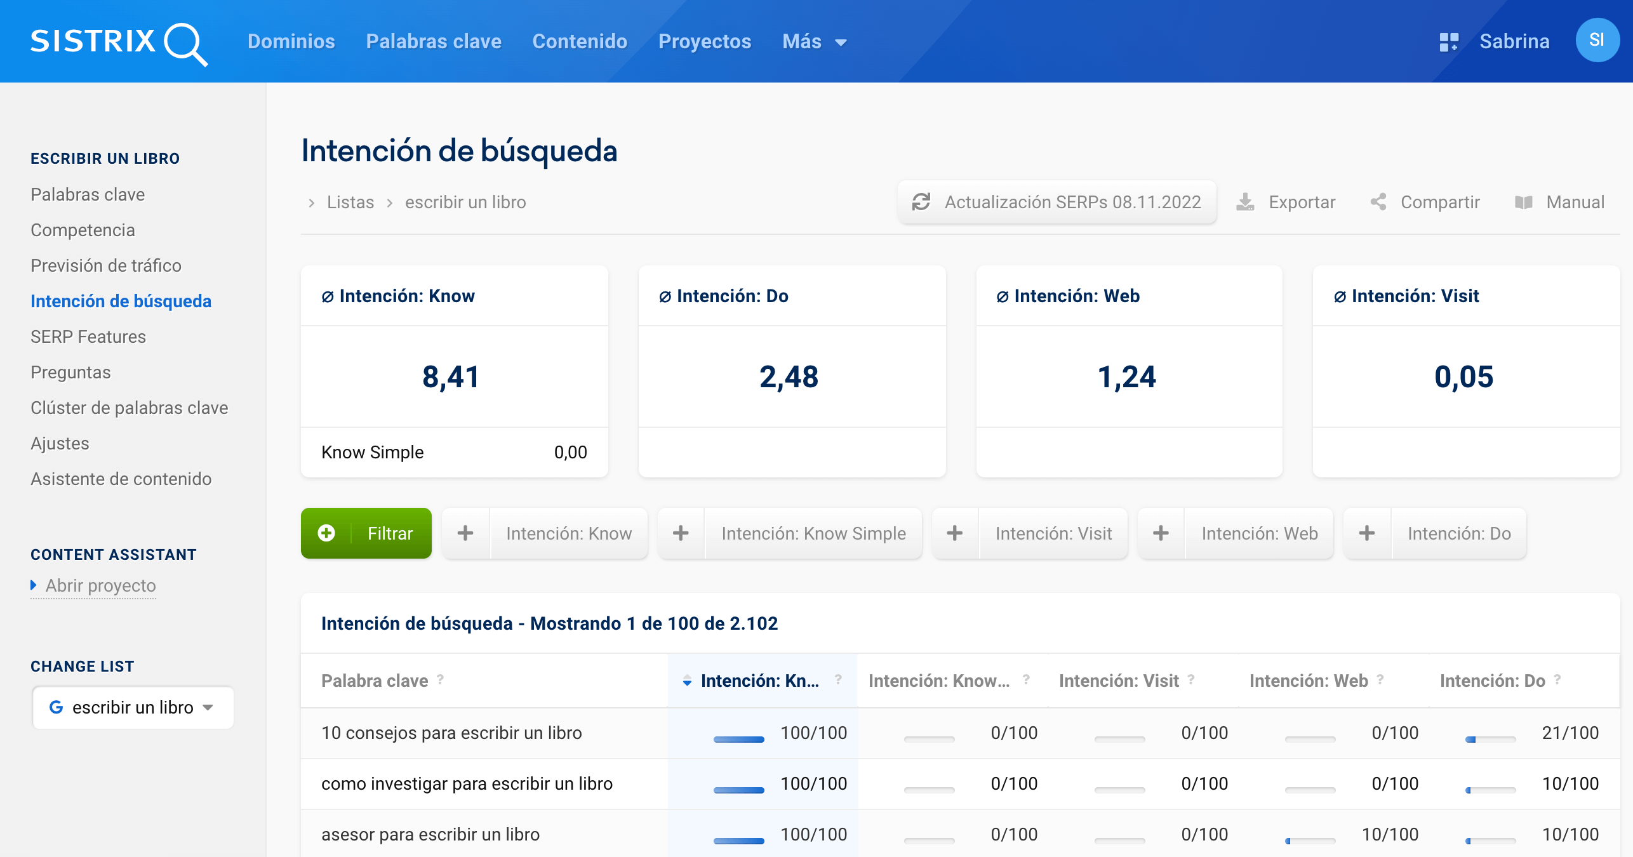Open the apps grid icon beside Sabrina
Image resolution: width=1633 pixels, height=857 pixels.
point(1448,42)
